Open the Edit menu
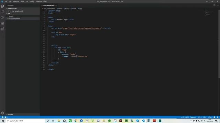This screenshot has width=220, height=123. click(10, 2)
